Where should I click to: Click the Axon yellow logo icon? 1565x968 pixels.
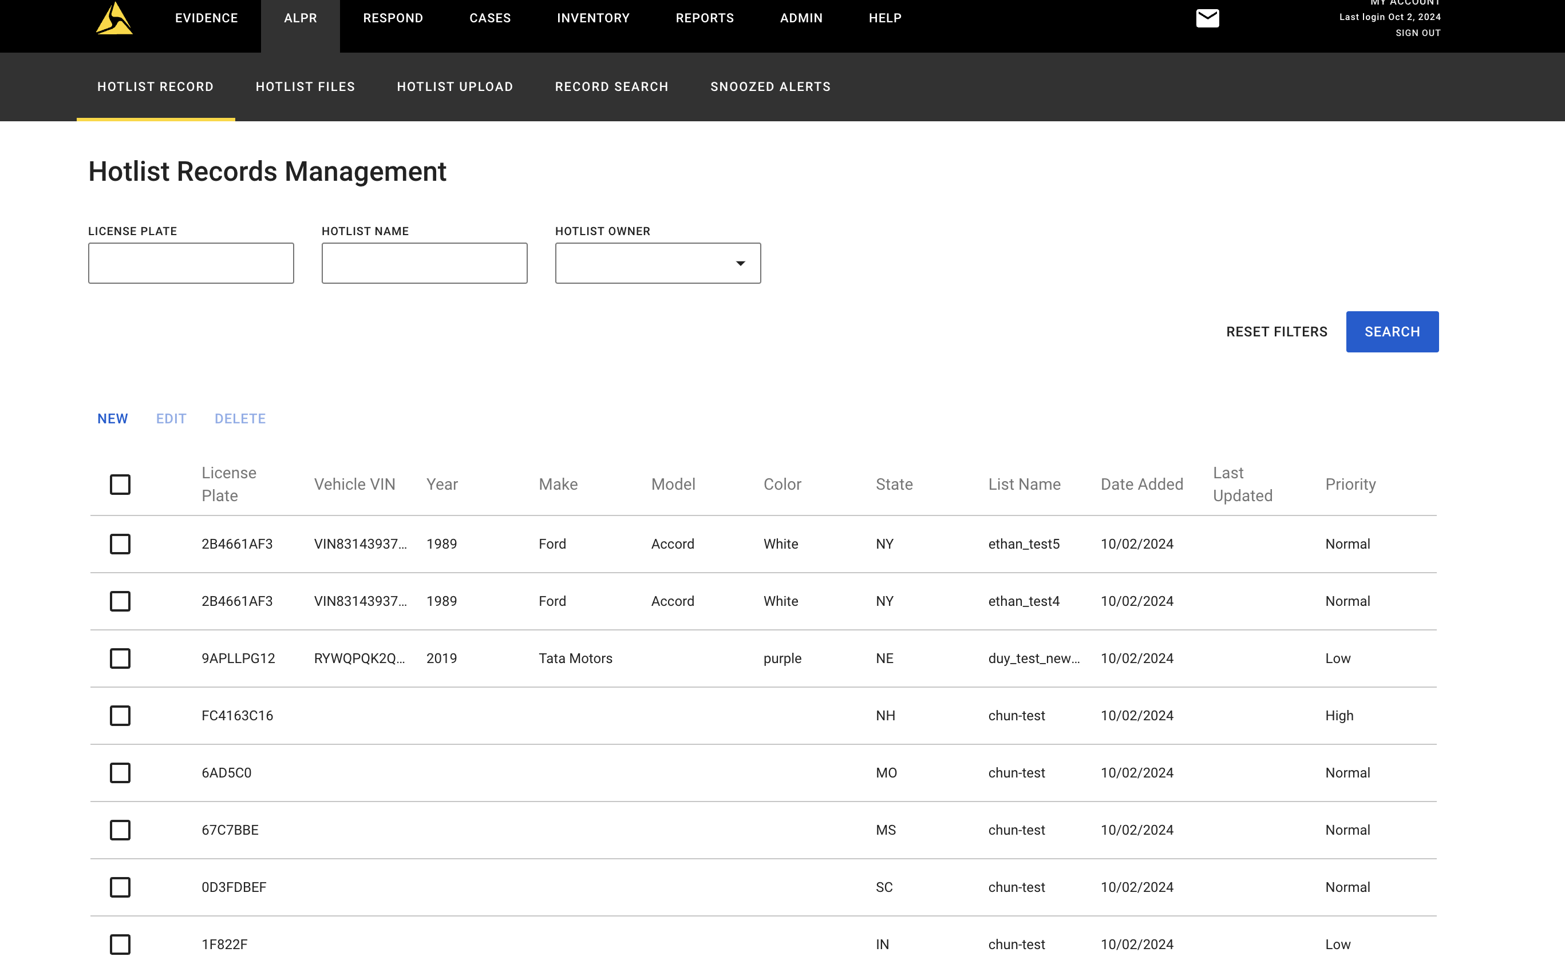coord(114,18)
